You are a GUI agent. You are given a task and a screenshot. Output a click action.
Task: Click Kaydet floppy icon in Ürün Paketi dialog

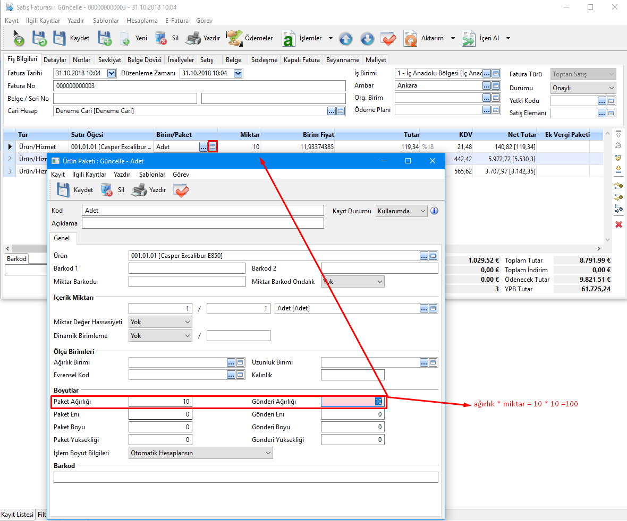click(63, 190)
